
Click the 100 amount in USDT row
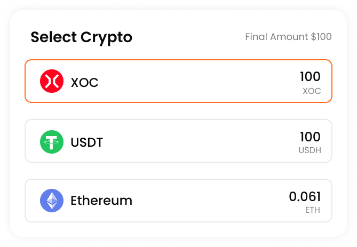click(x=310, y=137)
